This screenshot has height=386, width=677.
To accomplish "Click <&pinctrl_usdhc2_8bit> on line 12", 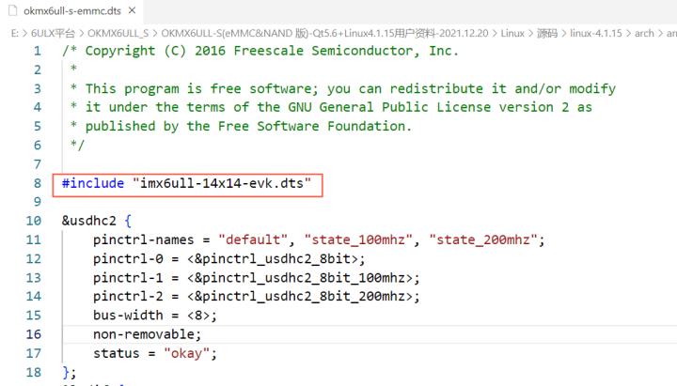I will 273,259.
